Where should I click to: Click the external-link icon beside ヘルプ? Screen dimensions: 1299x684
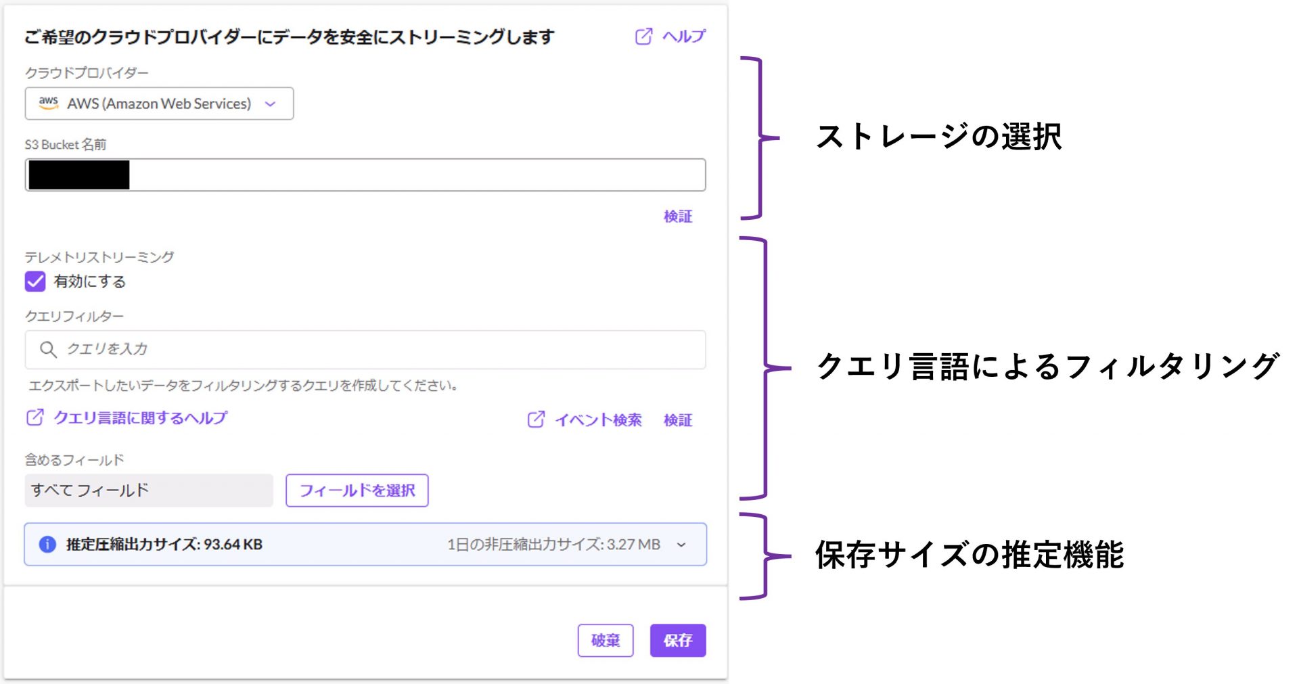pos(643,37)
